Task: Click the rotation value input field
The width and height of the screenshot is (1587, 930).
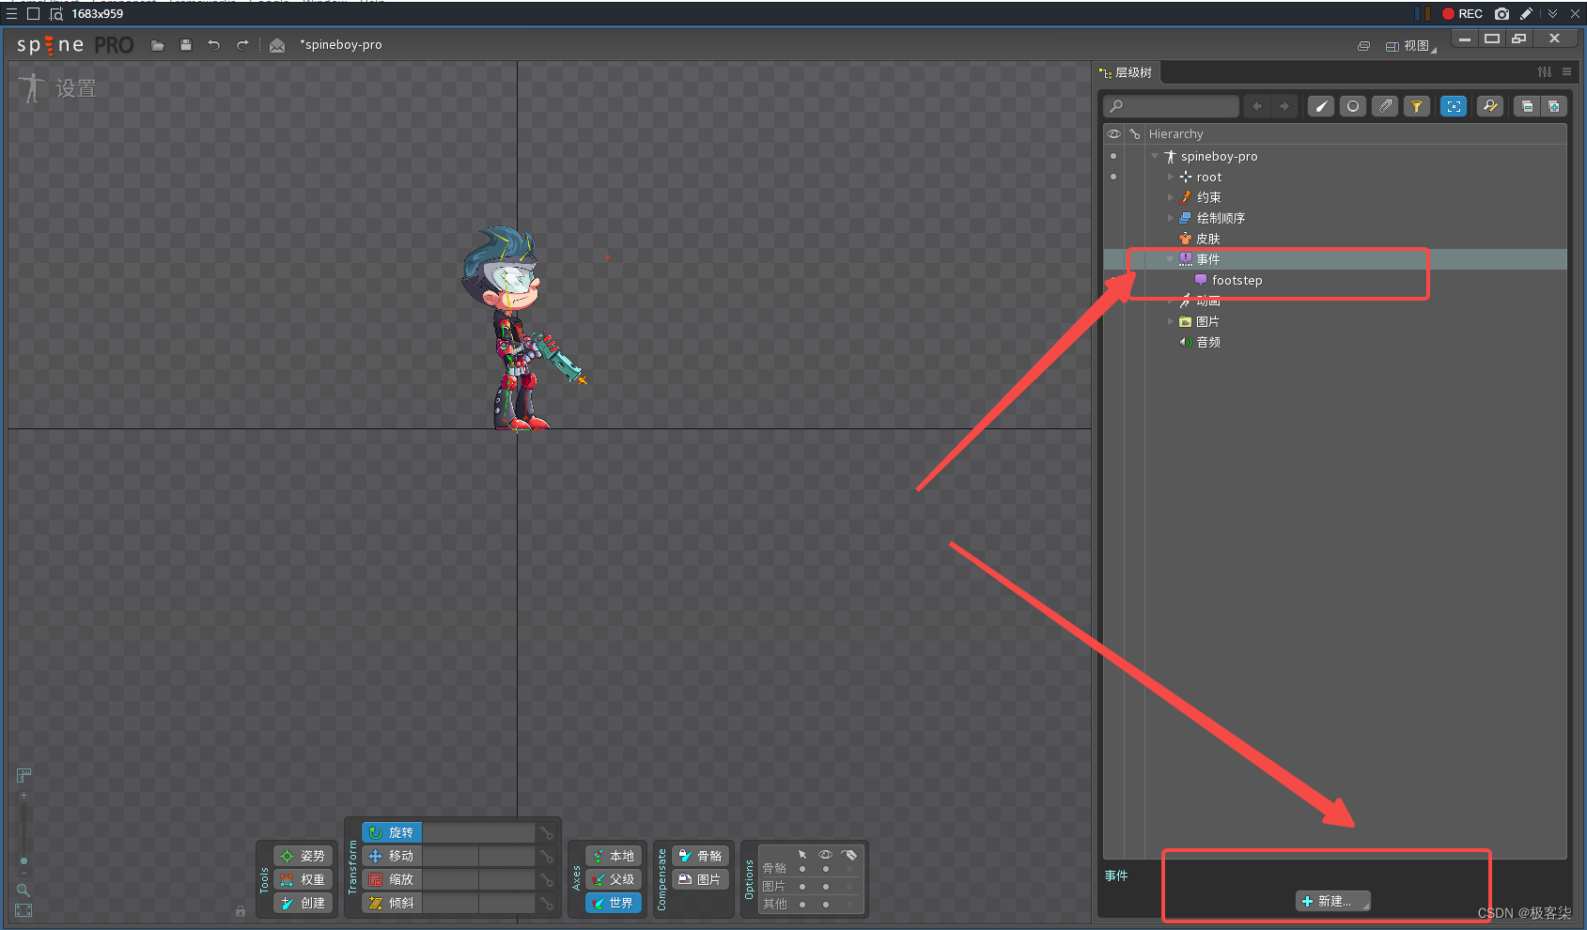Action: pos(478,833)
